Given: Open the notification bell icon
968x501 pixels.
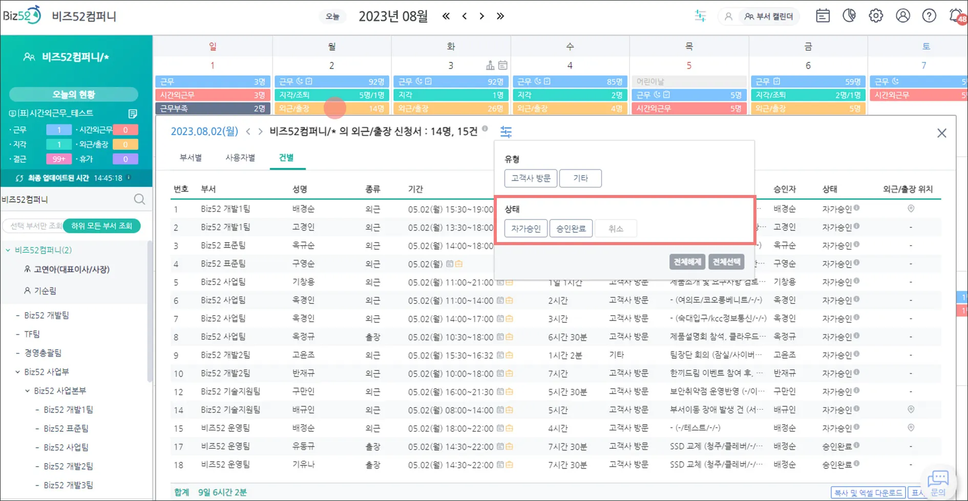Looking at the screenshot, I should 956,16.
